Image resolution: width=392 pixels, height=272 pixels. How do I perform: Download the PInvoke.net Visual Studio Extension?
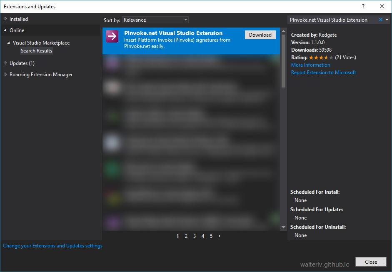260,35
